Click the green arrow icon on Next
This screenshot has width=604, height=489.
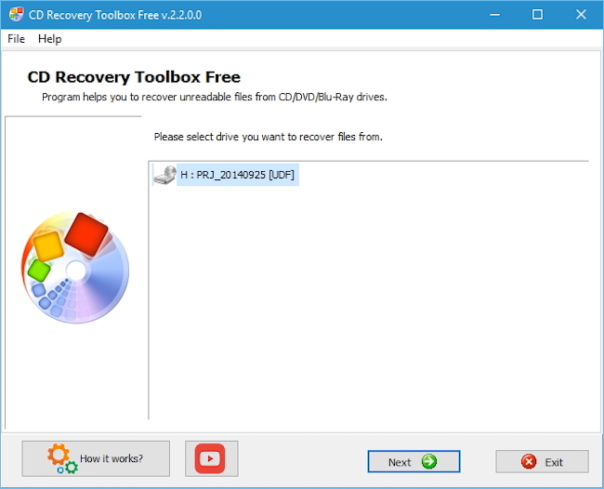pyautogui.click(x=429, y=461)
